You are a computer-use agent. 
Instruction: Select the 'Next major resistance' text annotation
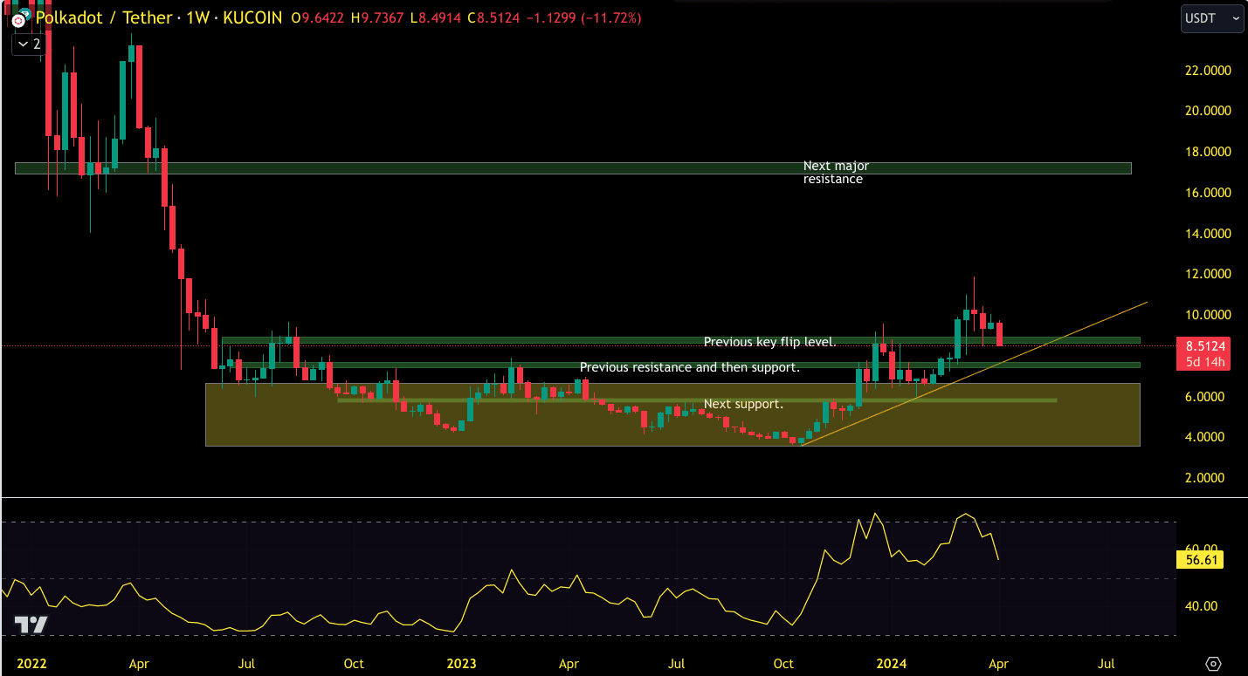pyautogui.click(x=836, y=173)
